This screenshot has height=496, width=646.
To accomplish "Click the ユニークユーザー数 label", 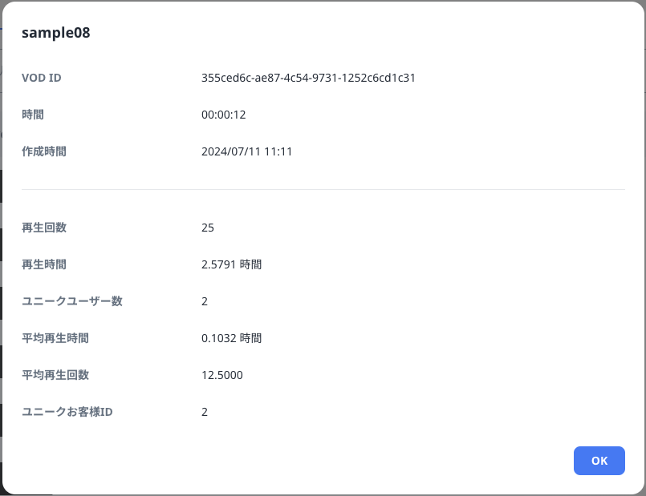I will [72, 301].
